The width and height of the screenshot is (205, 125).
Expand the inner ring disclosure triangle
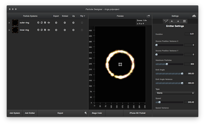click(x=9, y=30)
